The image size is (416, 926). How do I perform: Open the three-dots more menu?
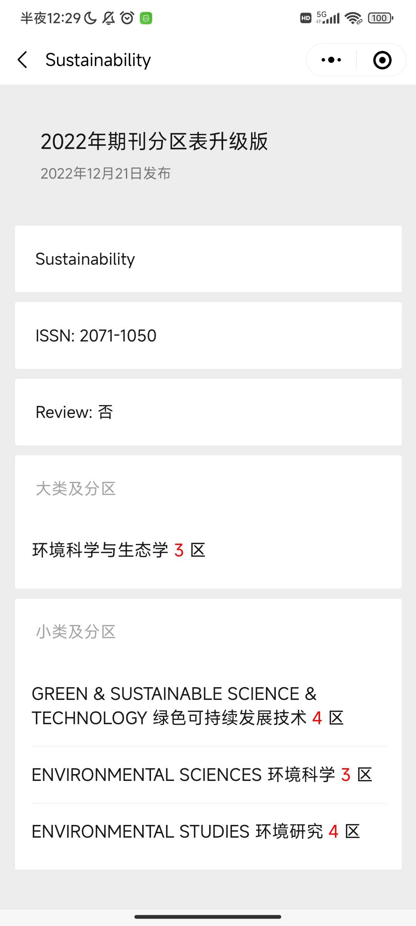pos(331,60)
